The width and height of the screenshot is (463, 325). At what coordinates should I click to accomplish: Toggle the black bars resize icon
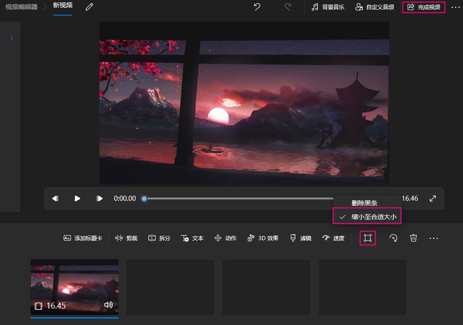pyautogui.click(x=368, y=238)
